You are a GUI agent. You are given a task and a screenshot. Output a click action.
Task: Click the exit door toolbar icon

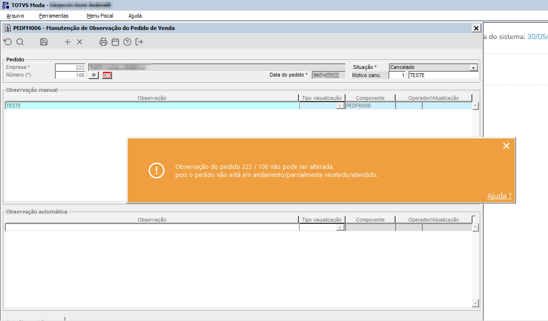point(139,42)
